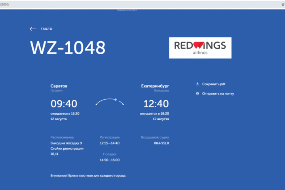Viewport: 285px width, 190px height.
Task: Click the Регистрация label
Action: tap(110, 137)
